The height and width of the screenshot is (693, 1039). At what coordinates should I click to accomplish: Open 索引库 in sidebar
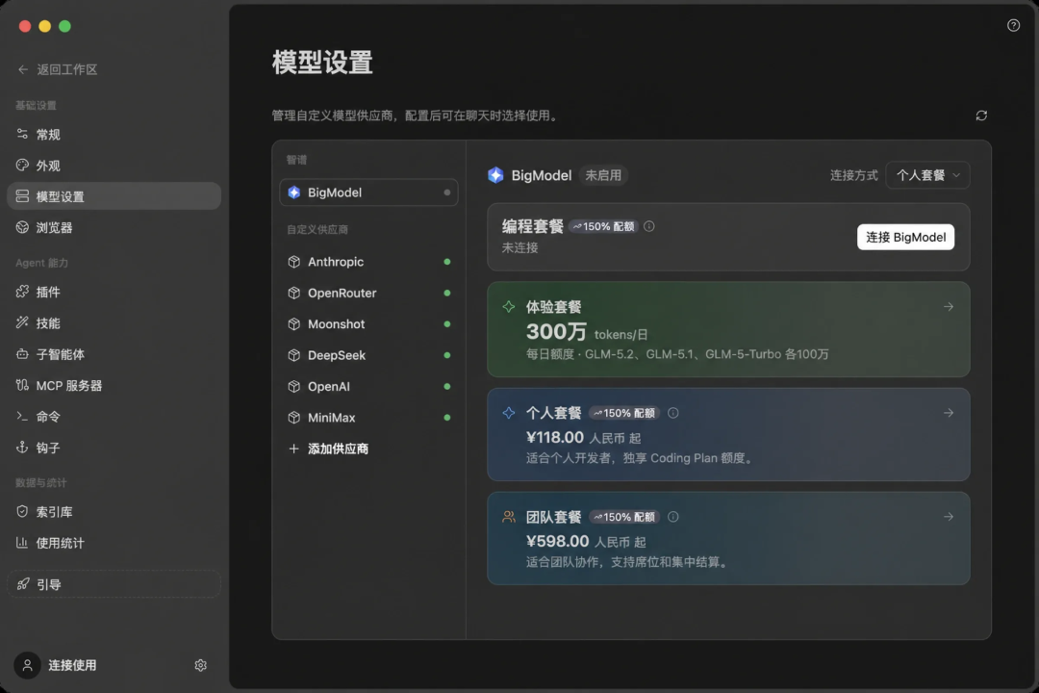click(114, 512)
